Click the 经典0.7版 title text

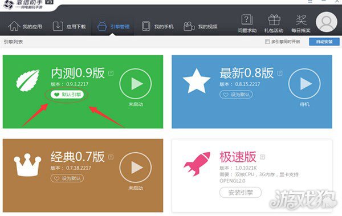78,157
